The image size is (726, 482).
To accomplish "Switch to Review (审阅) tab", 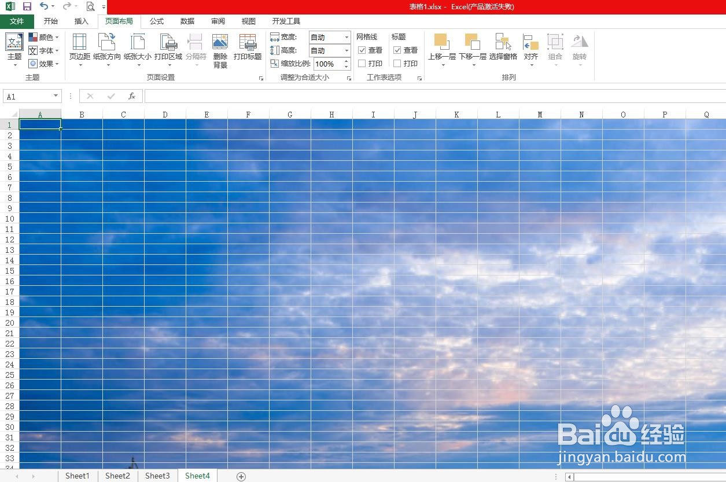I will coord(218,21).
